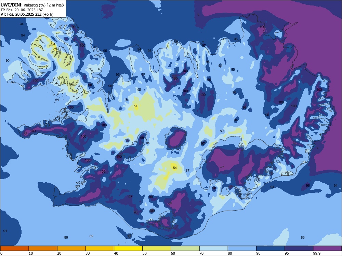Pick the 30–40 amber legend swatch

(x=100, y=248)
